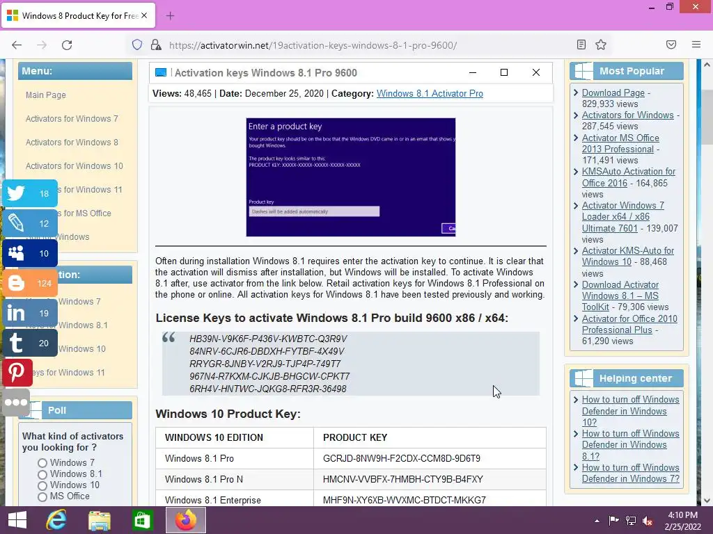Open Activator Windows 7 Loader link
The height and width of the screenshot is (534, 713).
point(623,217)
